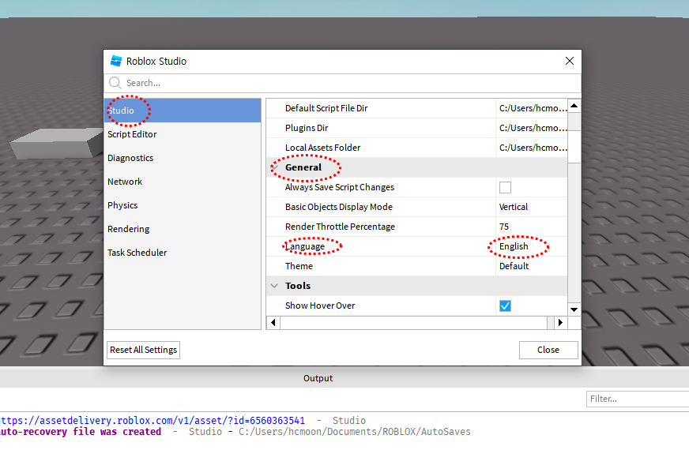689x465 pixels.
Task: Enable Always Save Script Changes checkbox
Action: coord(505,187)
